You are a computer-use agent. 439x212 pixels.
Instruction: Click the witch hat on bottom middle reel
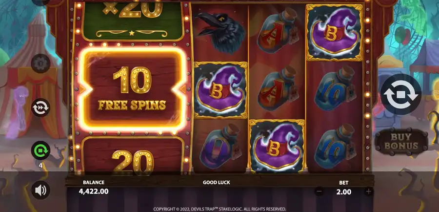[277, 146]
